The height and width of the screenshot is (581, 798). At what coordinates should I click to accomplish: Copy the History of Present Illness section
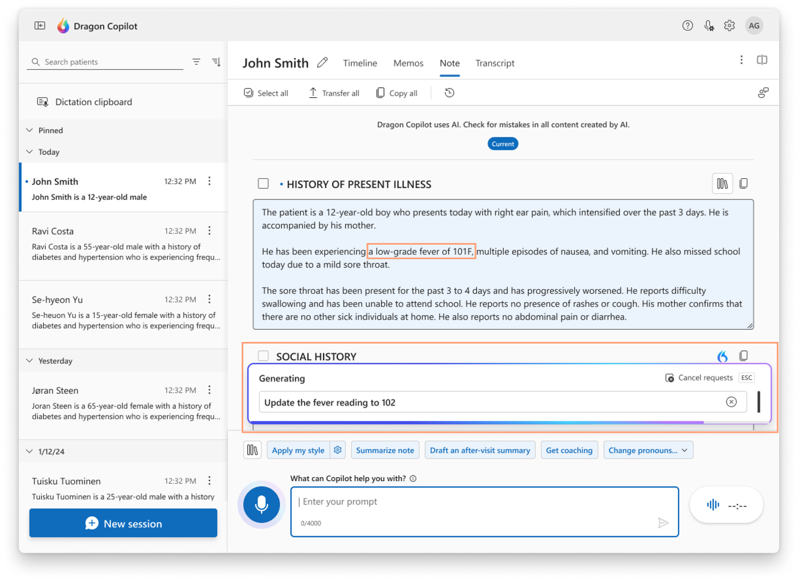point(743,183)
